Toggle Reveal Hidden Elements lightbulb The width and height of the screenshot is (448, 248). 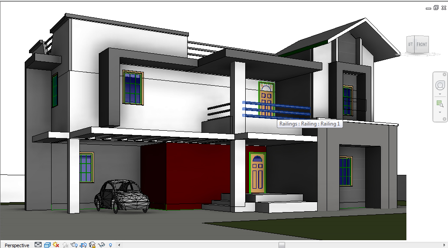point(110,245)
